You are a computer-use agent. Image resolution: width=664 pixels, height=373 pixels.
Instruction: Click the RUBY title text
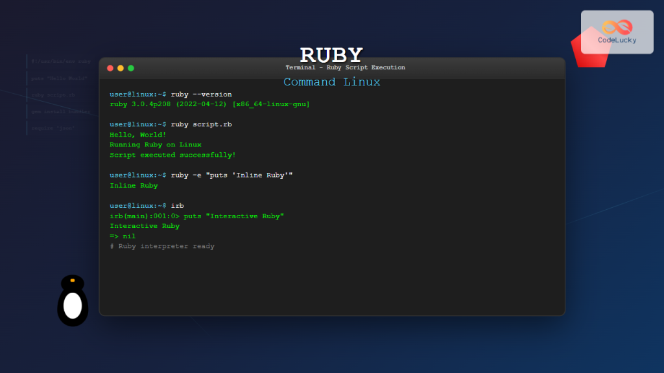331,54
